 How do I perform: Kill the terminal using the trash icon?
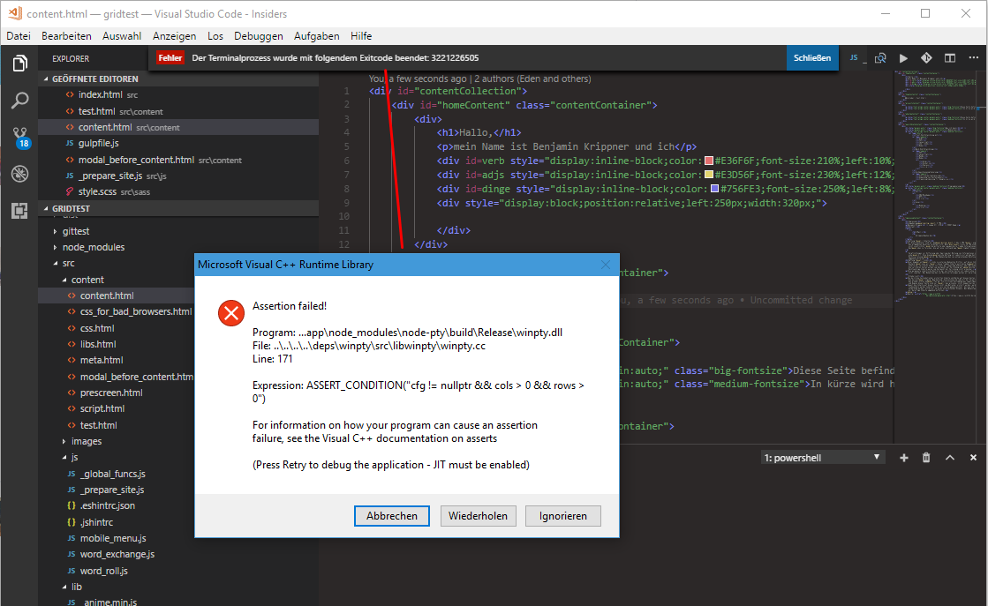click(925, 457)
